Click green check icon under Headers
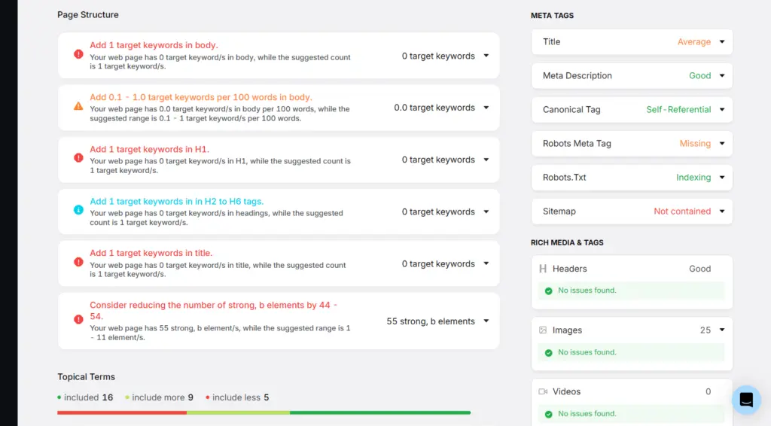This screenshot has width=771, height=426. [x=548, y=291]
